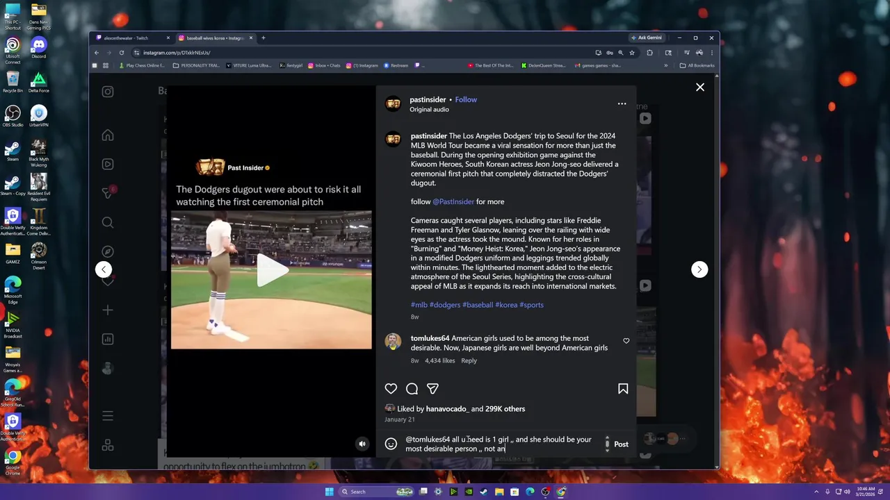
Task: Open the PERSONALITY TRAI... bookmark folder
Action: pyautogui.click(x=196, y=65)
